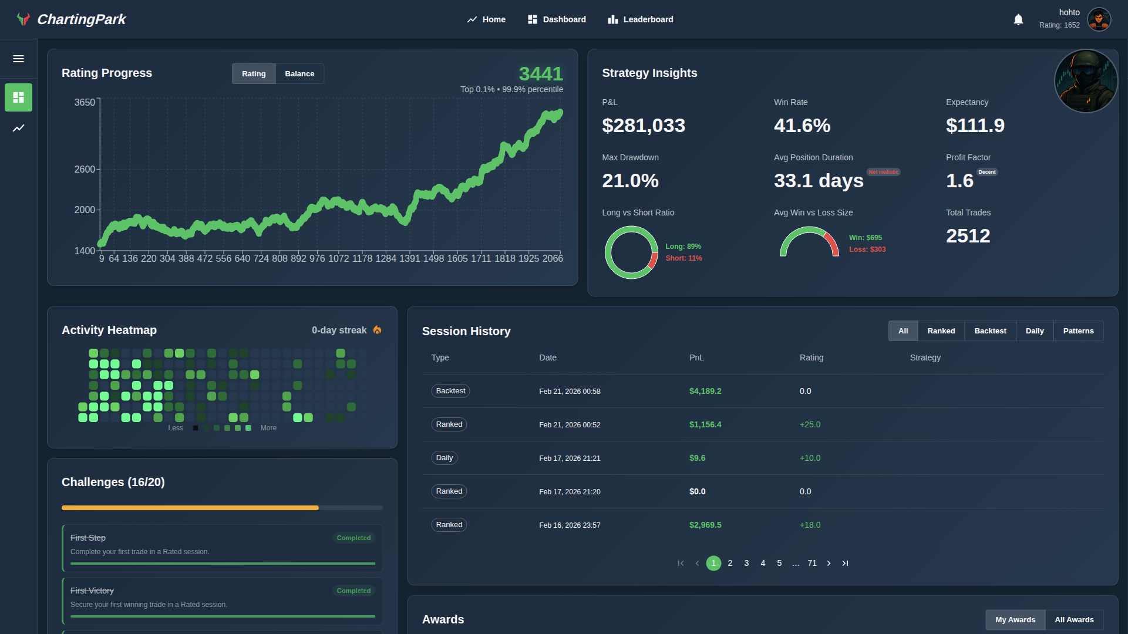Click the $1,156.4 PnL value
Viewport: 1128px width, 634px height.
point(705,424)
